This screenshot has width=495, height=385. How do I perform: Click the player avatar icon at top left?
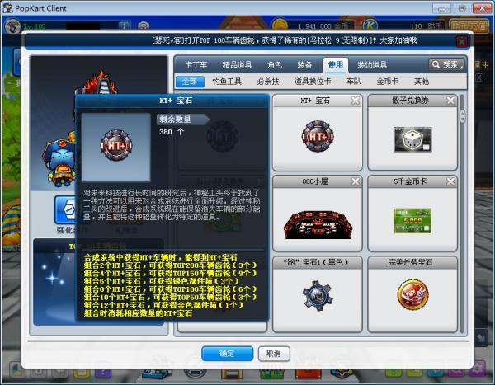pos(12,26)
